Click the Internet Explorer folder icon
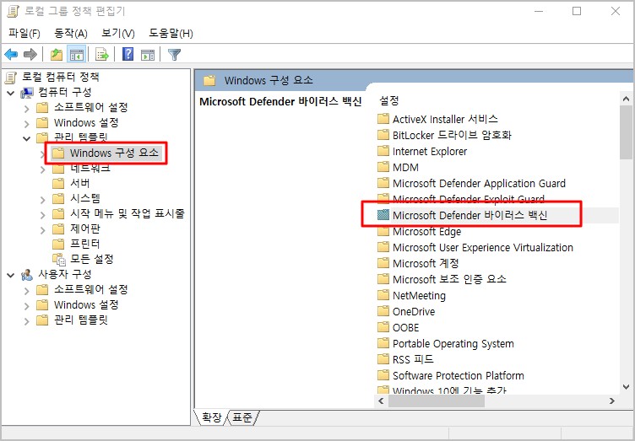The height and width of the screenshot is (441, 635). click(383, 151)
